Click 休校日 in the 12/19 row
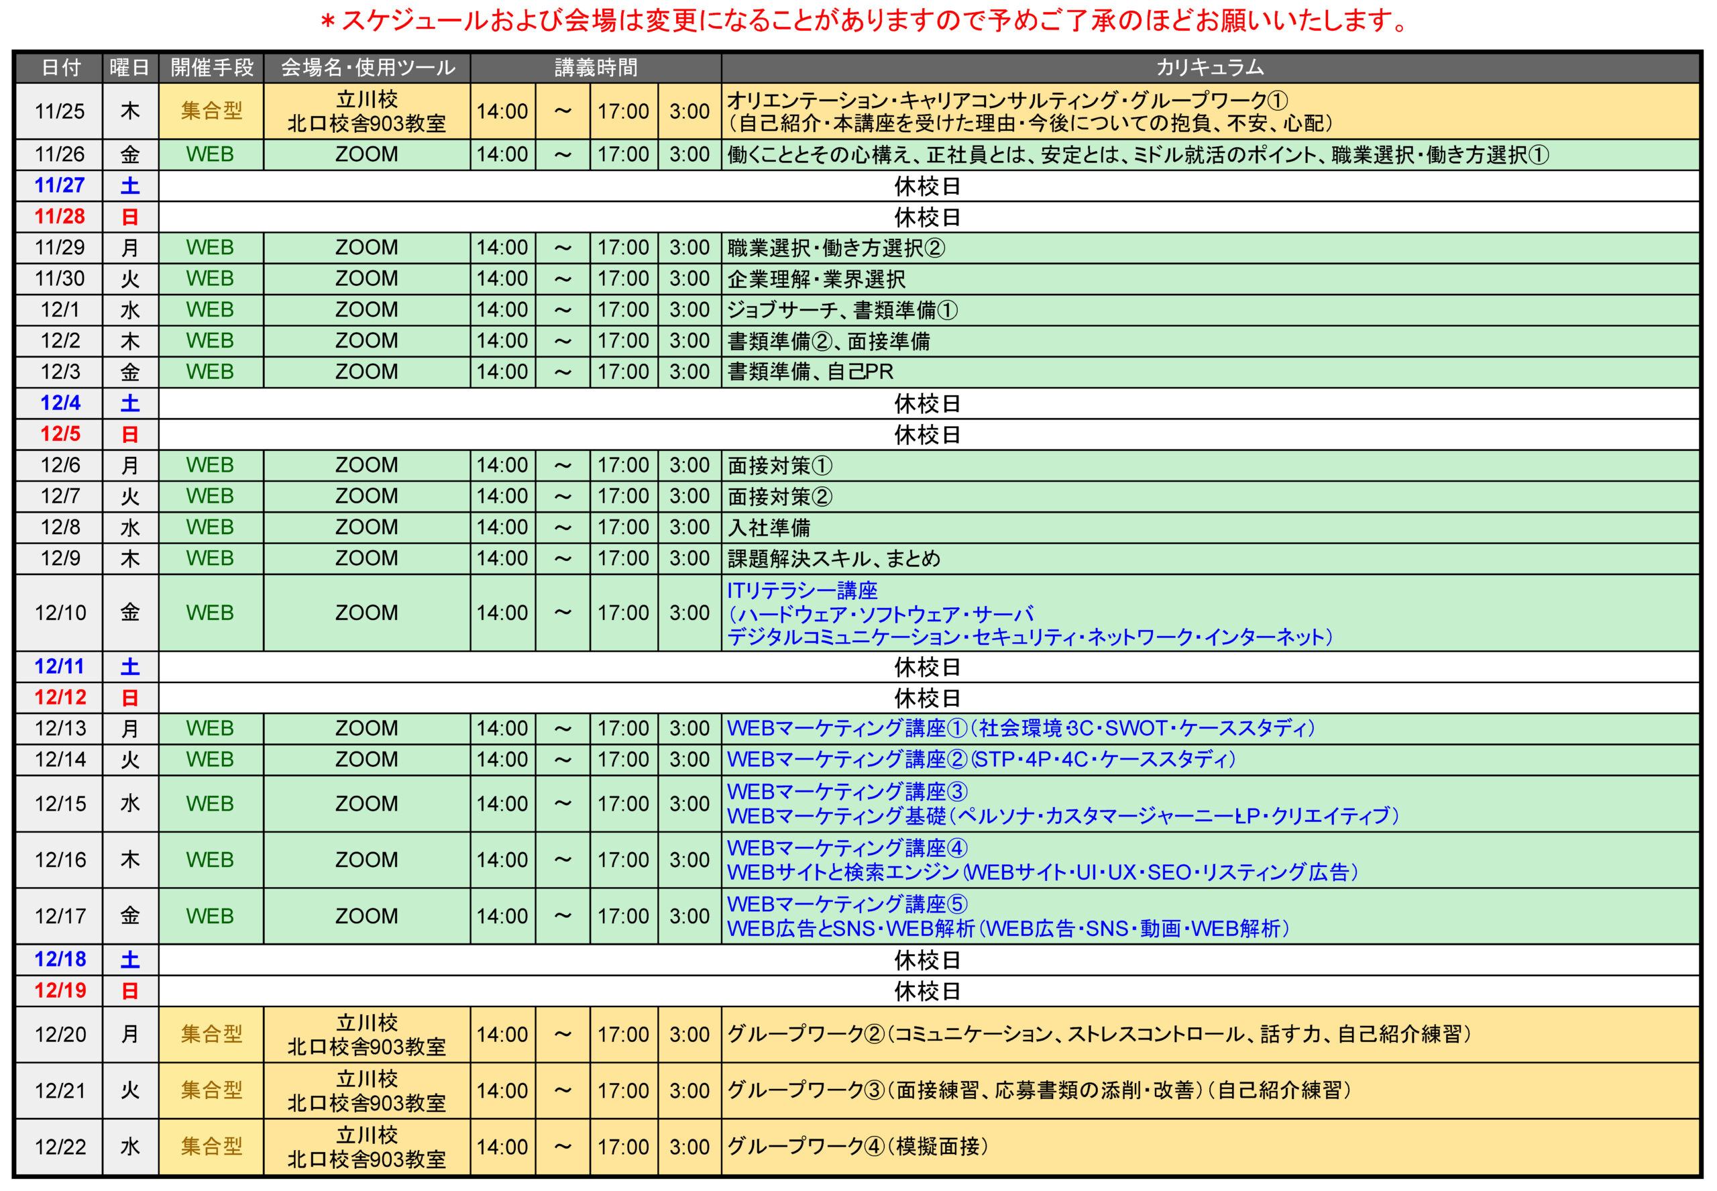Viewport: 1717px width, 1191px height. [x=927, y=992]
